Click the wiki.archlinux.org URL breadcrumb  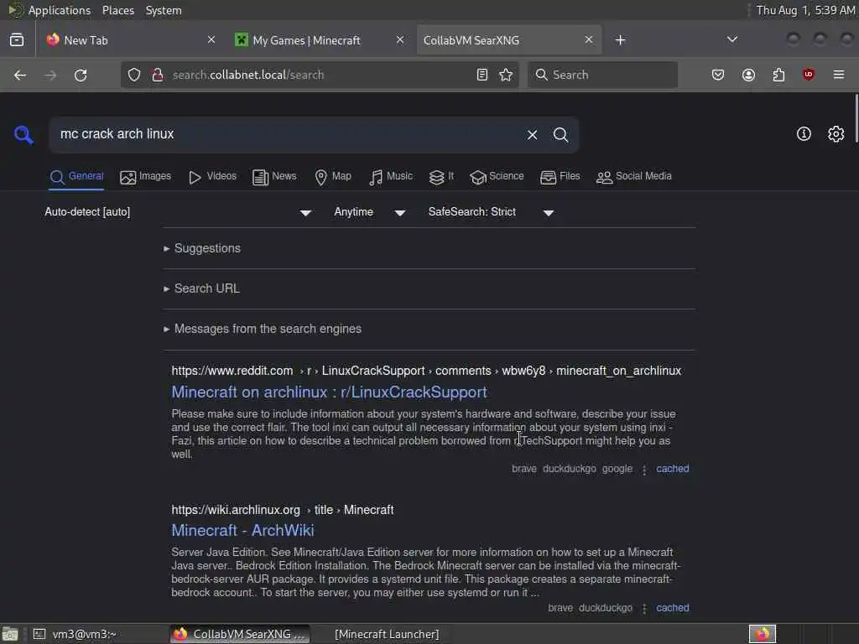[283, 510]
